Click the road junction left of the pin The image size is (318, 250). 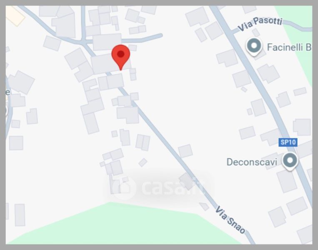click(x=83, y=42)
